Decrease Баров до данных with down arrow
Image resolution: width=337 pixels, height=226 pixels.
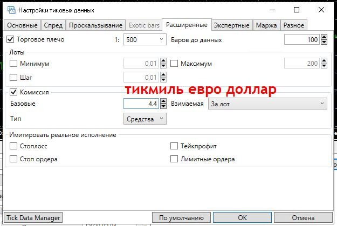pos(324,42)
